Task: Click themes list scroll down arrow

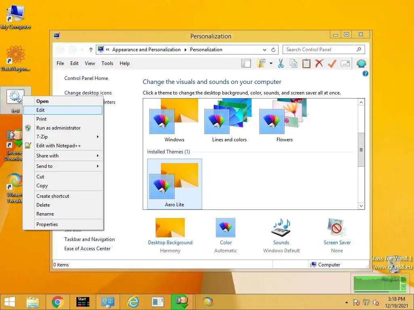Action: [361, 206]
